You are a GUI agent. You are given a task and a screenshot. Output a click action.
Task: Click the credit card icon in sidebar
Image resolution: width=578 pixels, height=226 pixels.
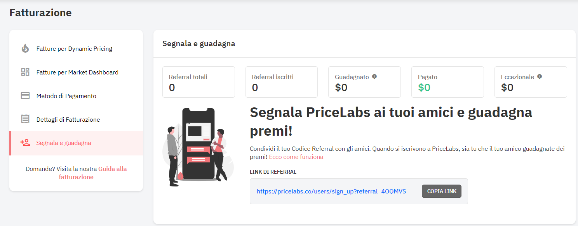pos(25,96)
